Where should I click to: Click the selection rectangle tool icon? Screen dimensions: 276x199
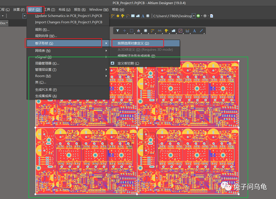tap(132, 31)
